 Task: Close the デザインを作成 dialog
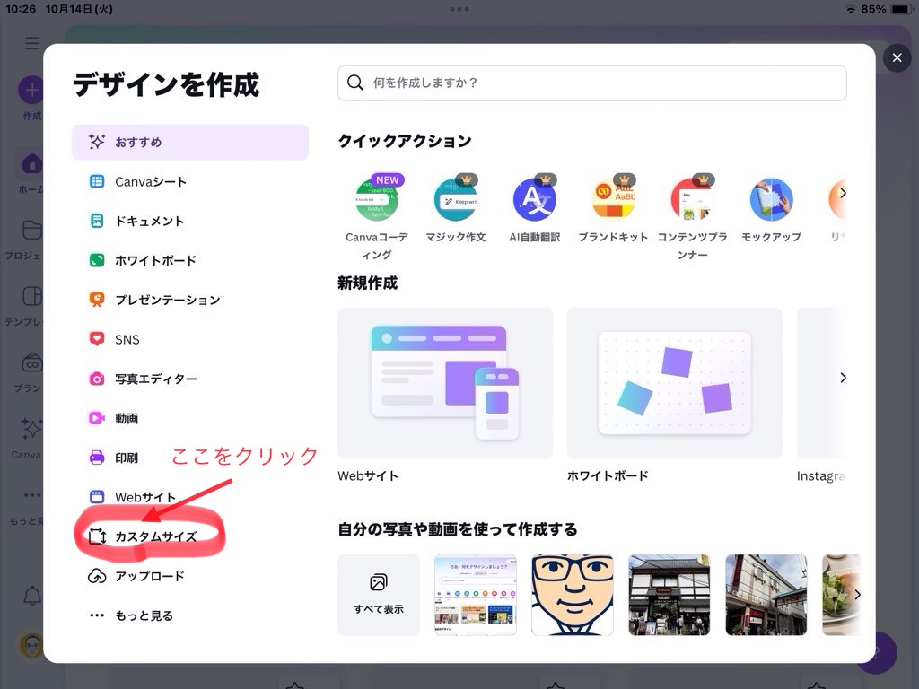897,58
